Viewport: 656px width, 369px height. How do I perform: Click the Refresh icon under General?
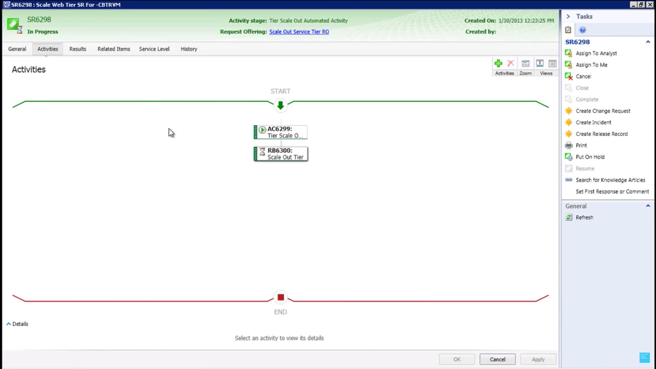[x=569, y=217]
